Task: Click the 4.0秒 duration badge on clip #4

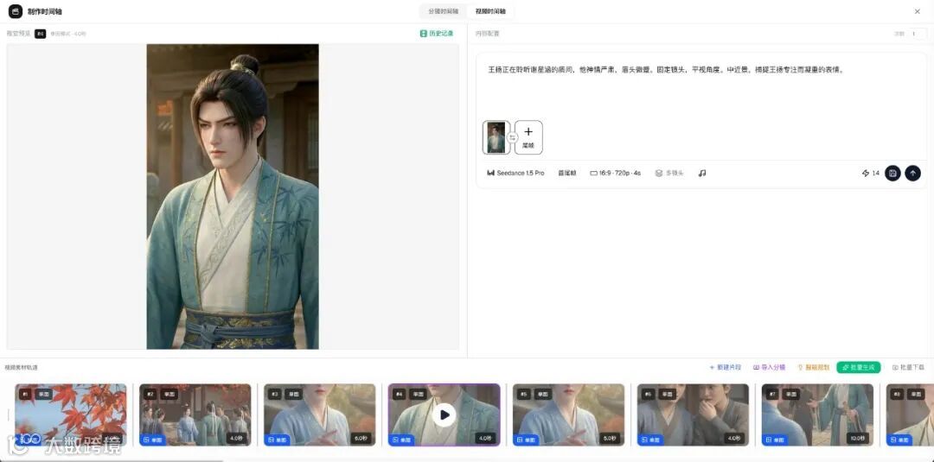Action: [485, 438]
